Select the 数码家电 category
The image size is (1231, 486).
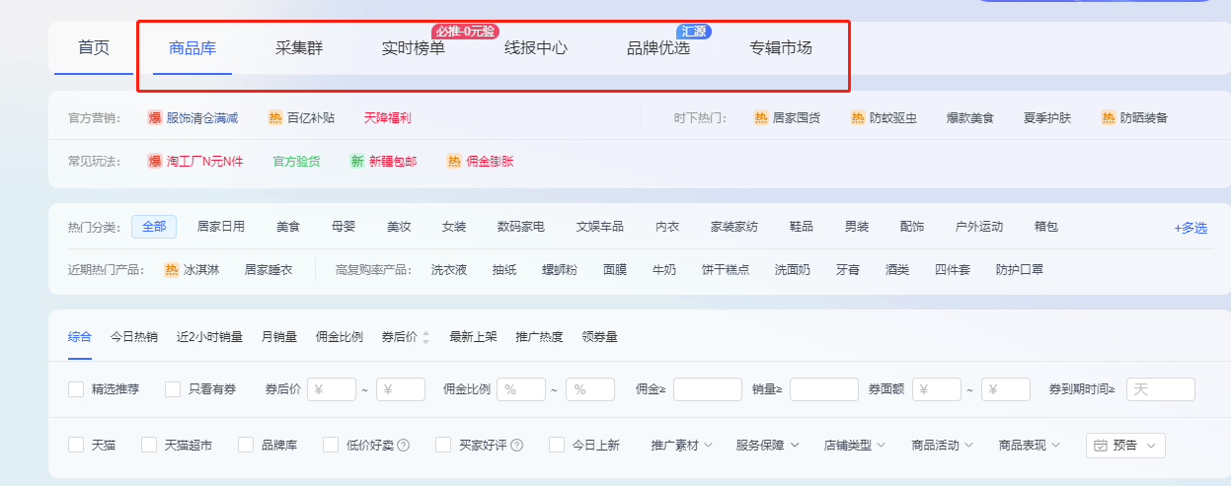tap(521, 227)
